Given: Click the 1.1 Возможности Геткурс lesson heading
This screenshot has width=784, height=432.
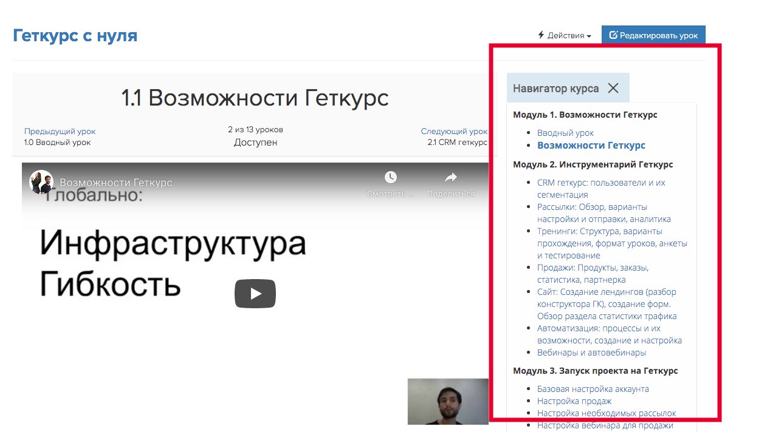Looking at the screenshot, I should [x=255, y=98].
